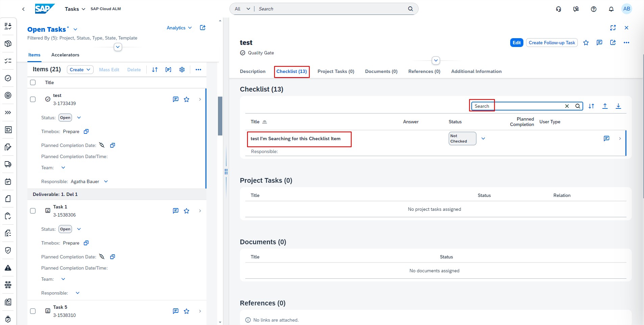The width and height of the screenshot is (644, 325).
Task: Switch to the Accelerators tab
Action: click(65, 55)
